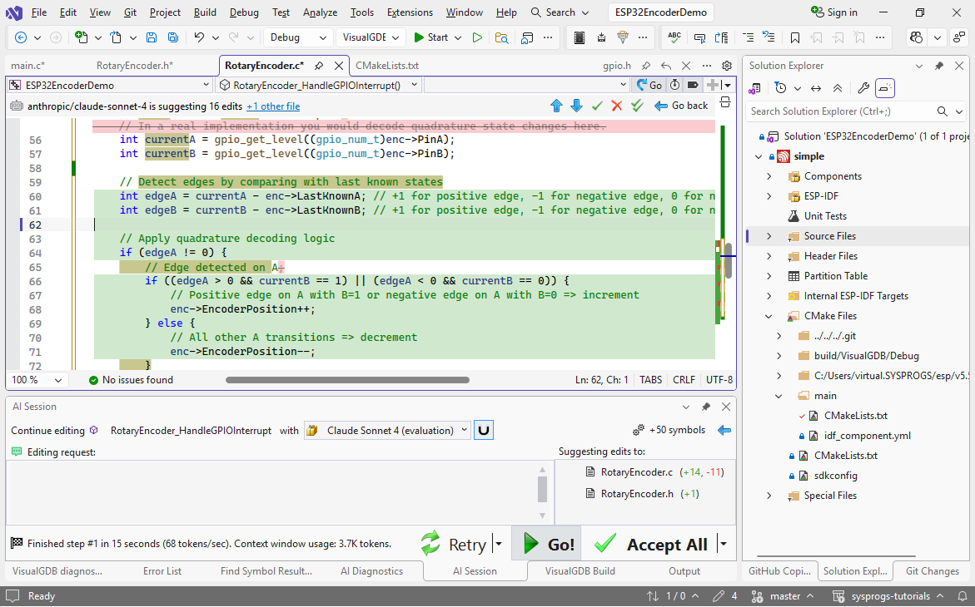Image resolution: width=975 pixels, height=607 pixels.
Task: Toggle the Preview Selected Items button
Action: (885, 88)
